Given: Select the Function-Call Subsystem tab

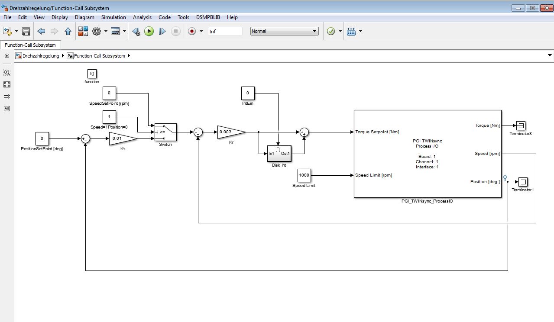Looking at the screenshot, I should coord(30,45).
